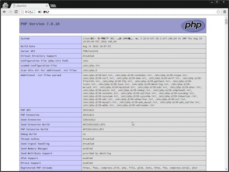Reload the phpinfo page
The width and height of the screenshot is (229, 172).
click(16, 12)
